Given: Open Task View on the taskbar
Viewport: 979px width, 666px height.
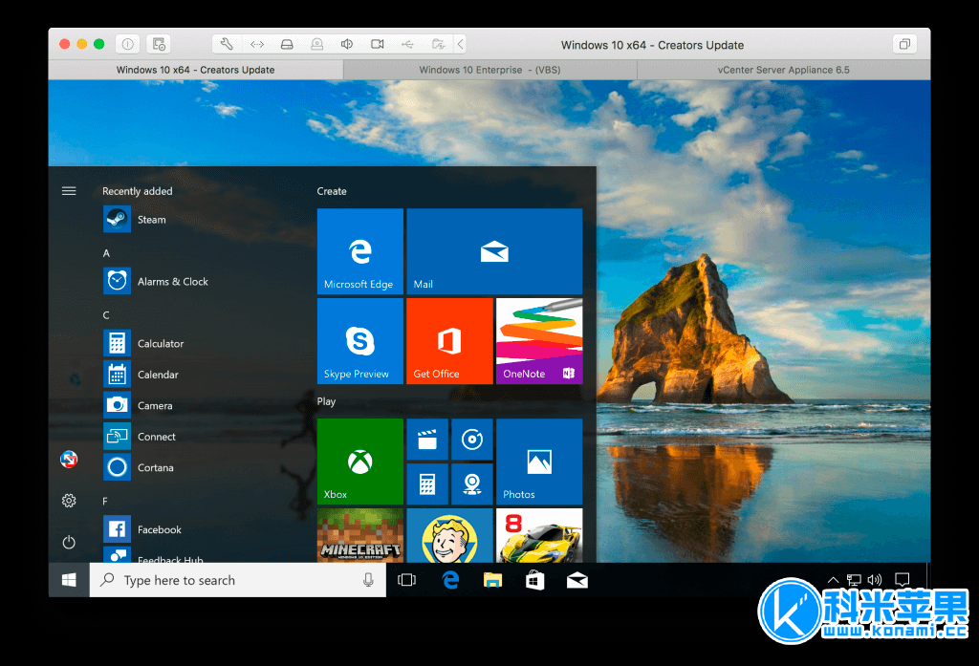Looking at the screenshot, I should tap(406, 580).
